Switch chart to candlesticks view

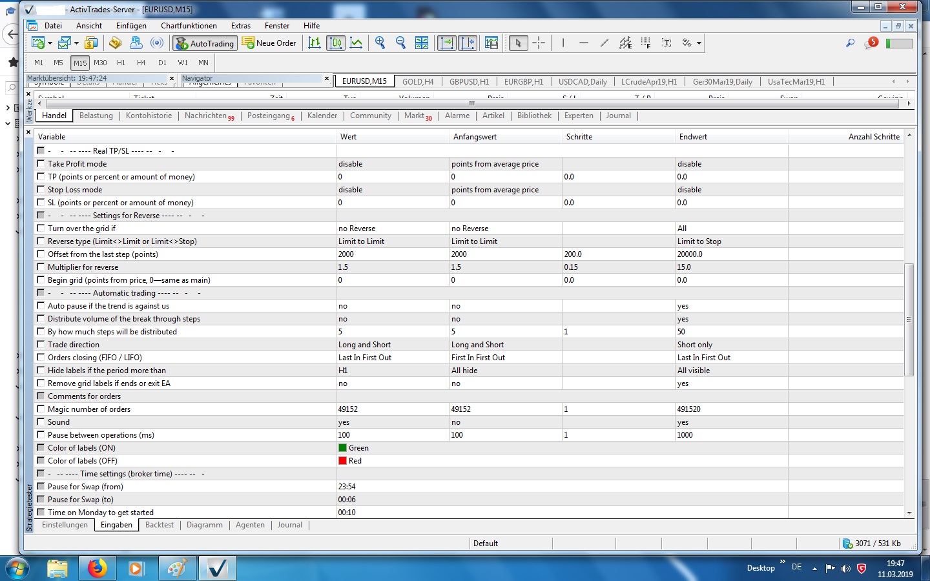click(336, 43)
